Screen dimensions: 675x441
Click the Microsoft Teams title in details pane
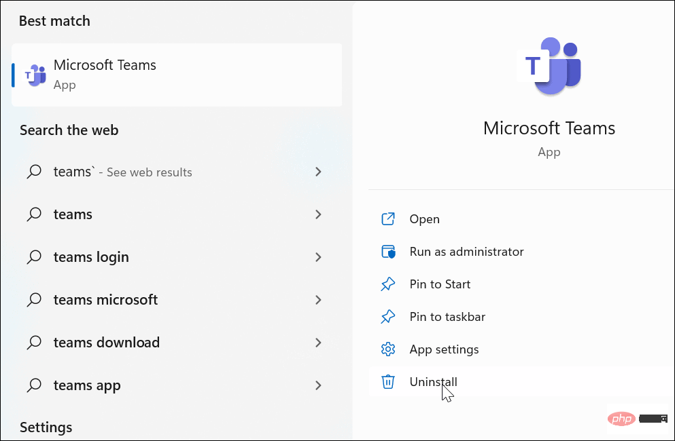pos(549,128)
